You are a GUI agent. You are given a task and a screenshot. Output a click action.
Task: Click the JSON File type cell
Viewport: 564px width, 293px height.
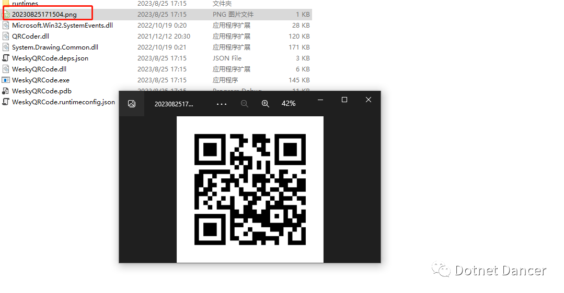click(x=227, y=58)
